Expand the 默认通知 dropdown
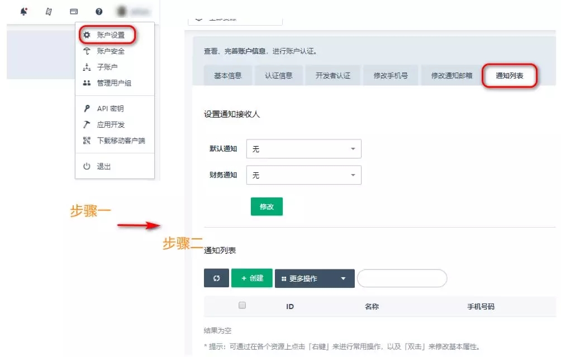The height and width of the screenshot is (357, 561). coord(303,149)
